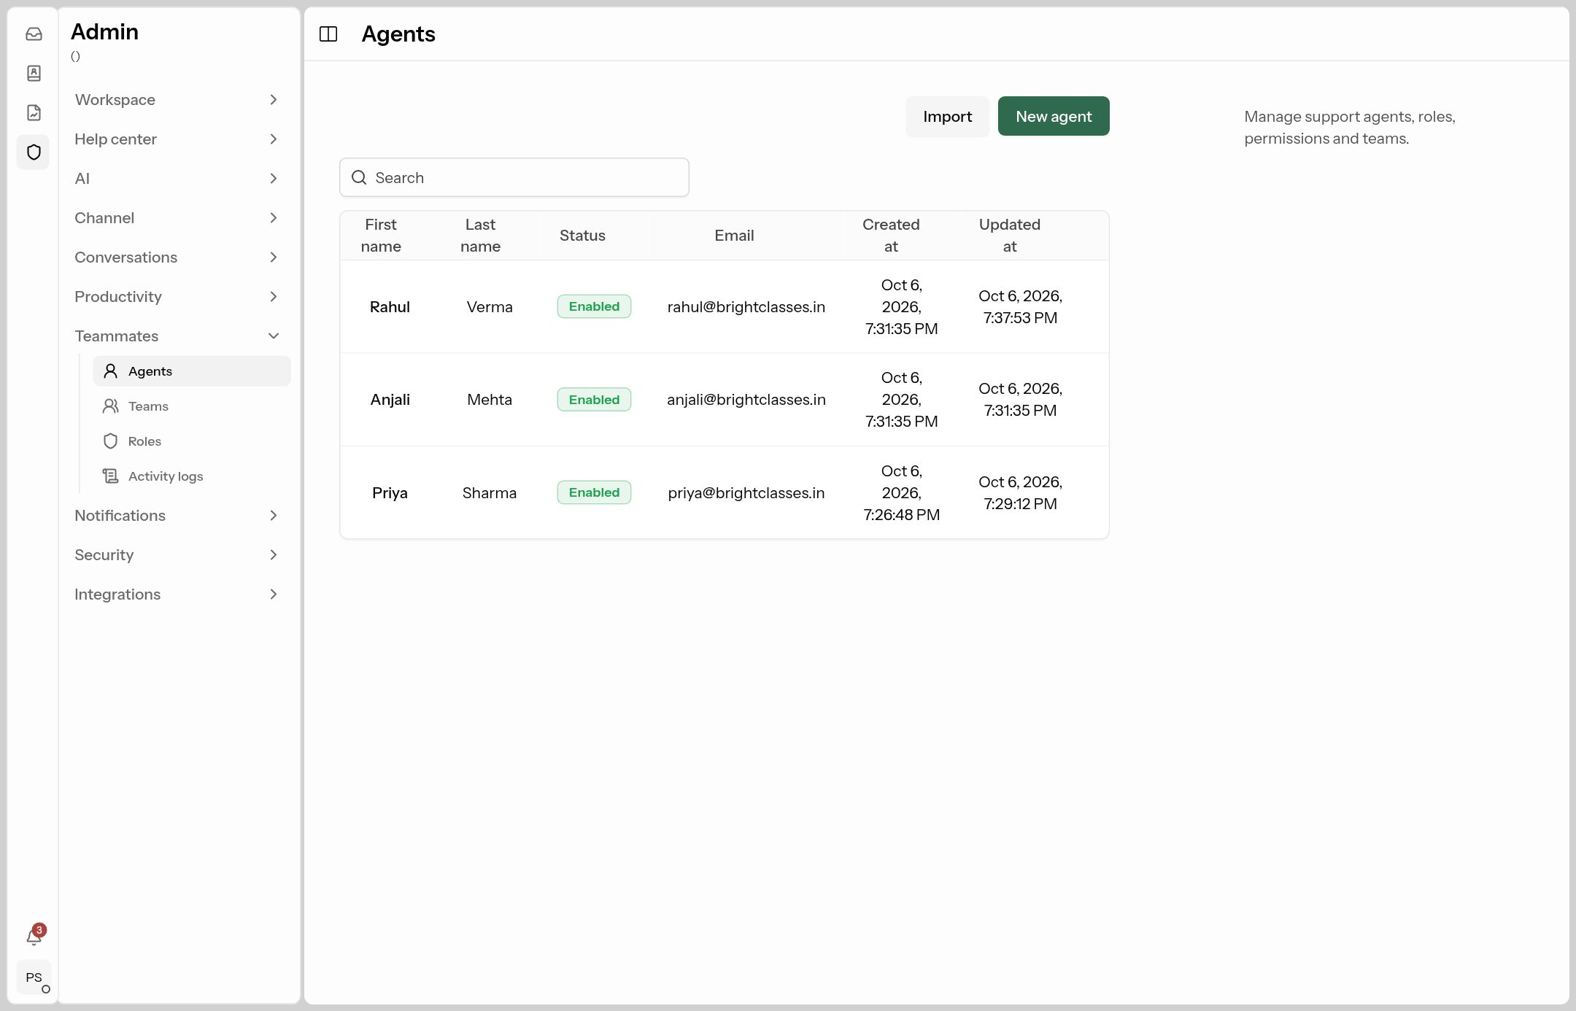Open the Priya agent row
1576x1011 pixels.
coord(725,493)
